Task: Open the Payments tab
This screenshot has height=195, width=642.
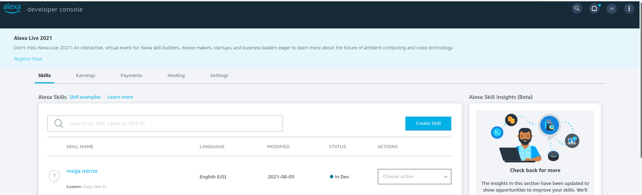Action: pos(131,75)
